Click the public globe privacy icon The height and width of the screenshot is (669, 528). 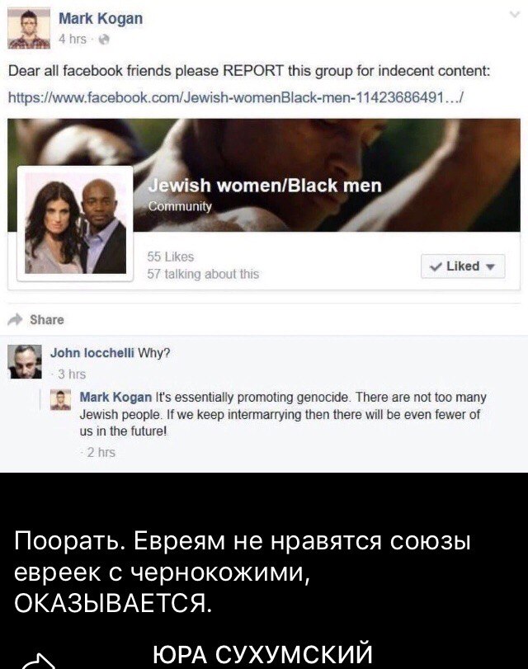click(104, 40)
